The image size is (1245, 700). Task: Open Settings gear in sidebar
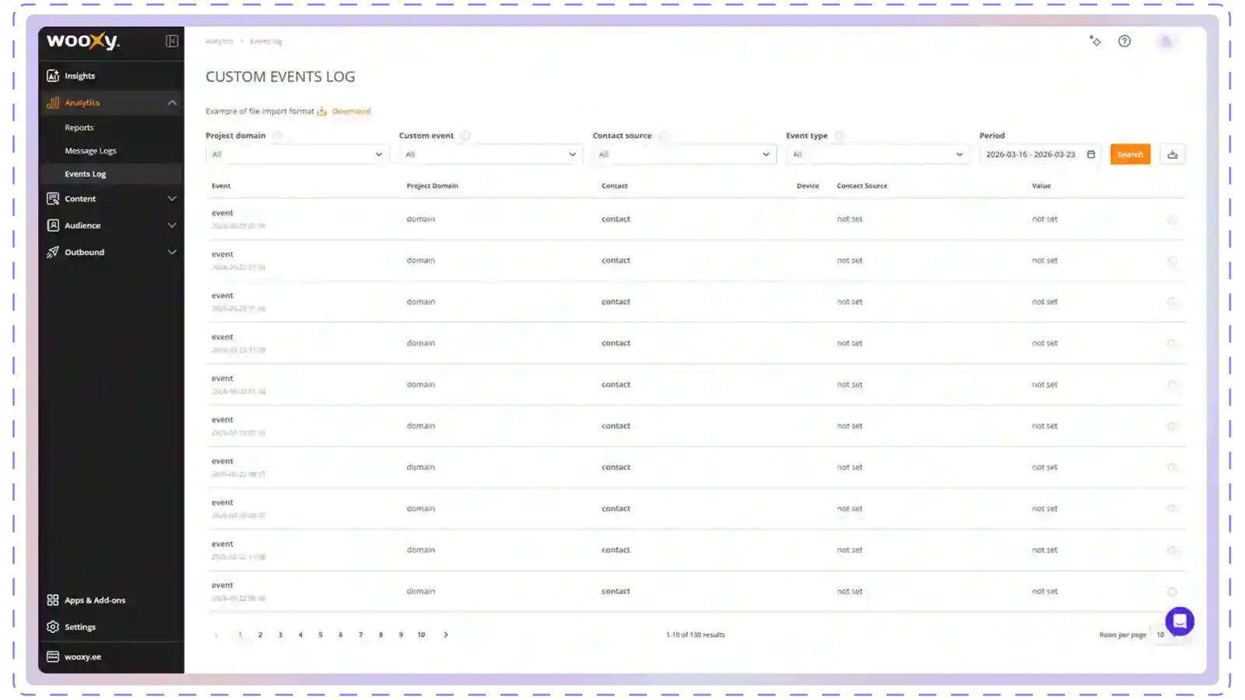[79, 627]
